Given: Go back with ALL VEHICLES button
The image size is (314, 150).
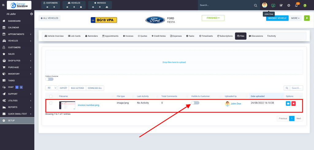Looking at the screenshot, I should (49, 18).
